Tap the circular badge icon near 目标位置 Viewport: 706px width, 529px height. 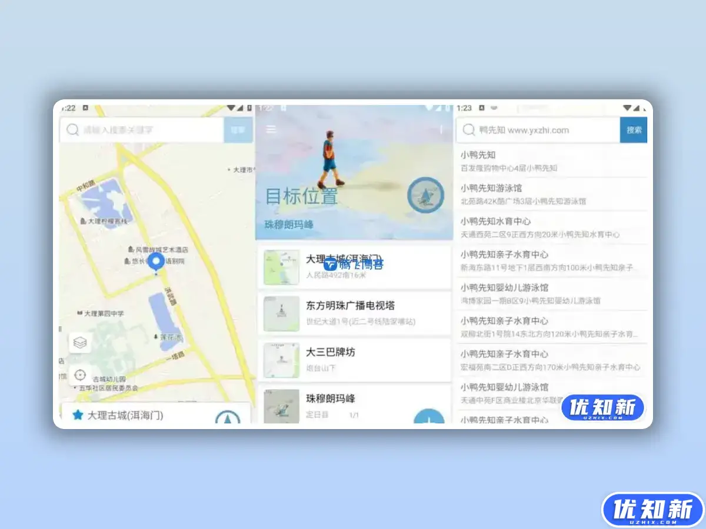coord(425,196)
